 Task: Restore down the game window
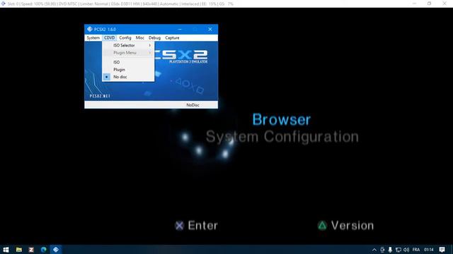(x=430, y=4)
